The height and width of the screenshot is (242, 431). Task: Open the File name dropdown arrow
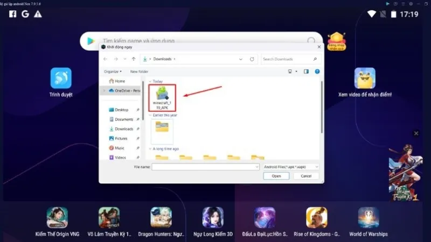click(x=257, y=167)
